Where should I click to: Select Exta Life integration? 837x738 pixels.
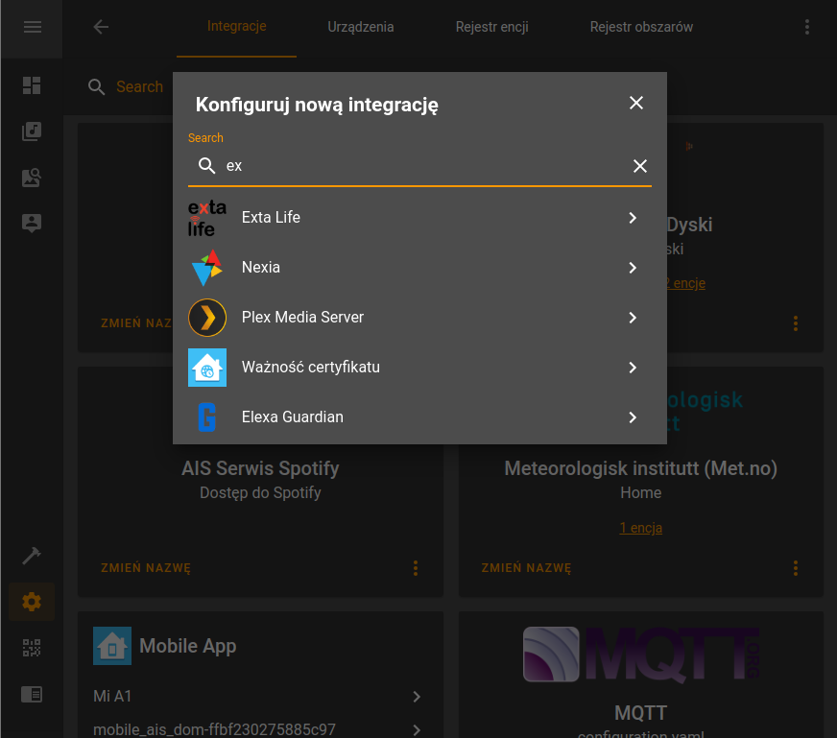(x=419, y=218)
